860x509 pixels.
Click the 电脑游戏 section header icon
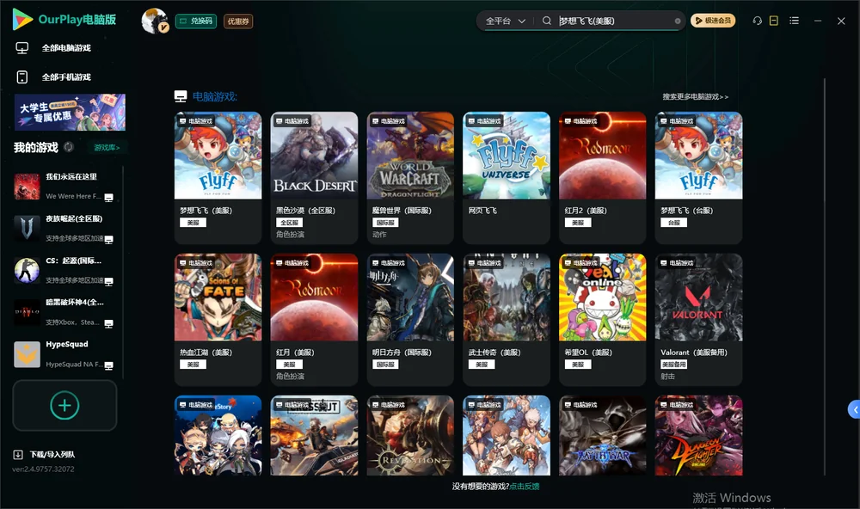181,96
